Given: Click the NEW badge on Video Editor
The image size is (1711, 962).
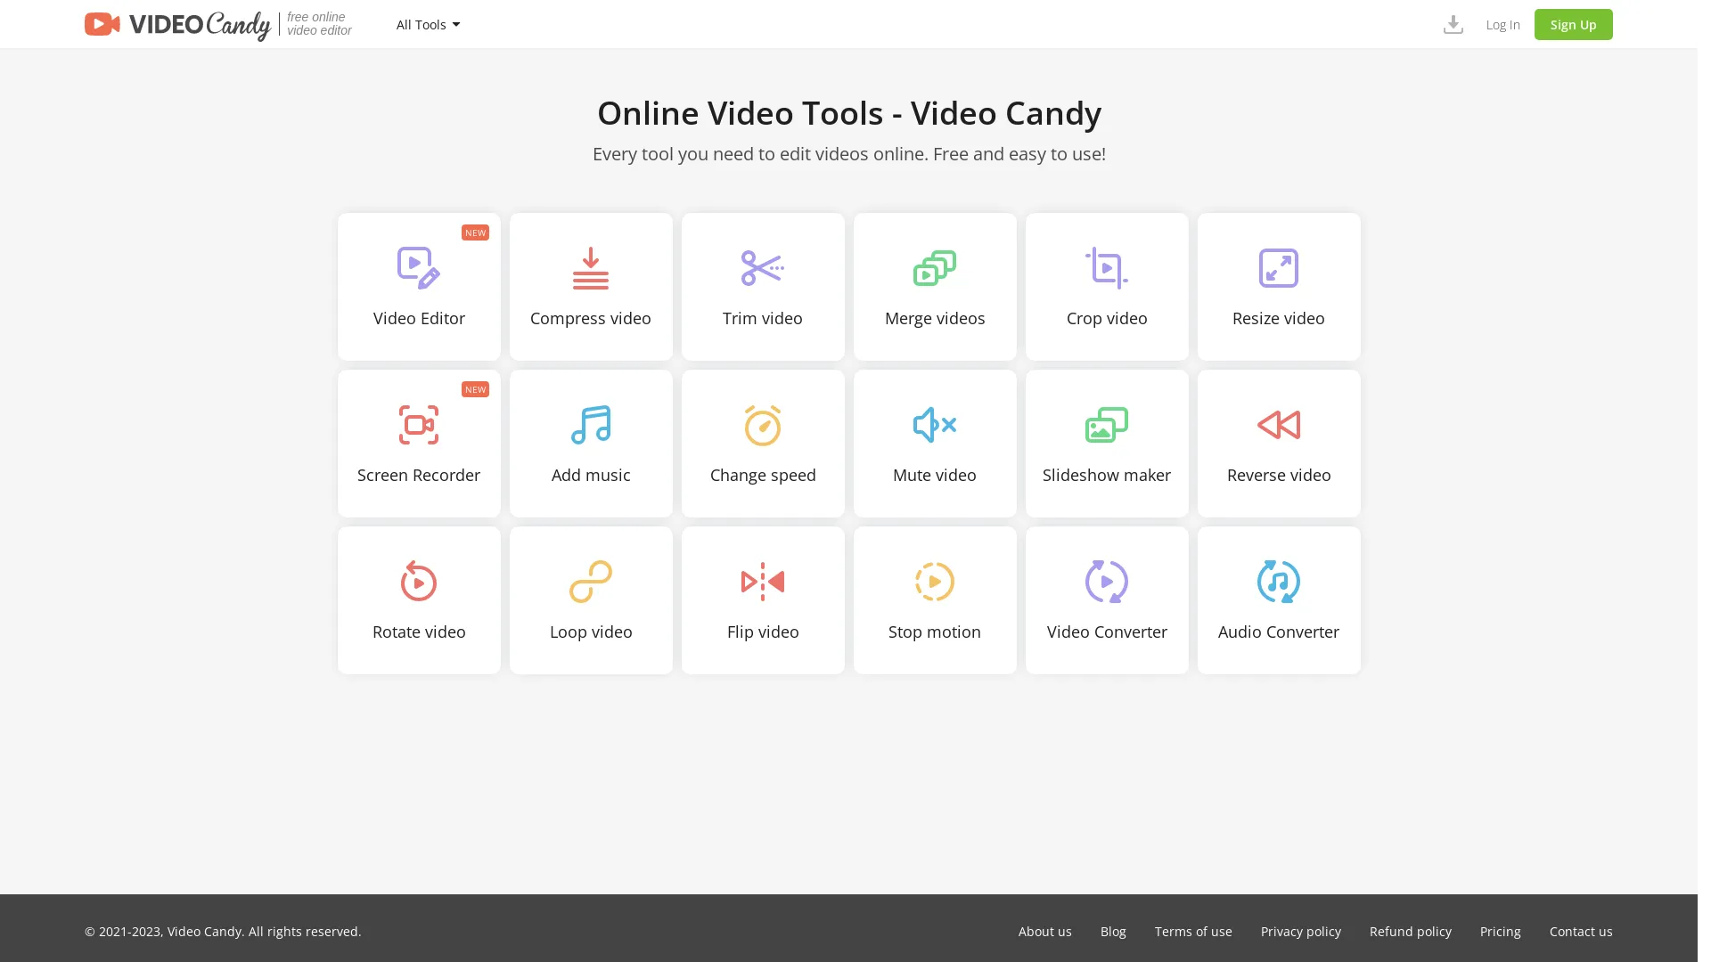Looking at the screenshot, I should (475, 232).
